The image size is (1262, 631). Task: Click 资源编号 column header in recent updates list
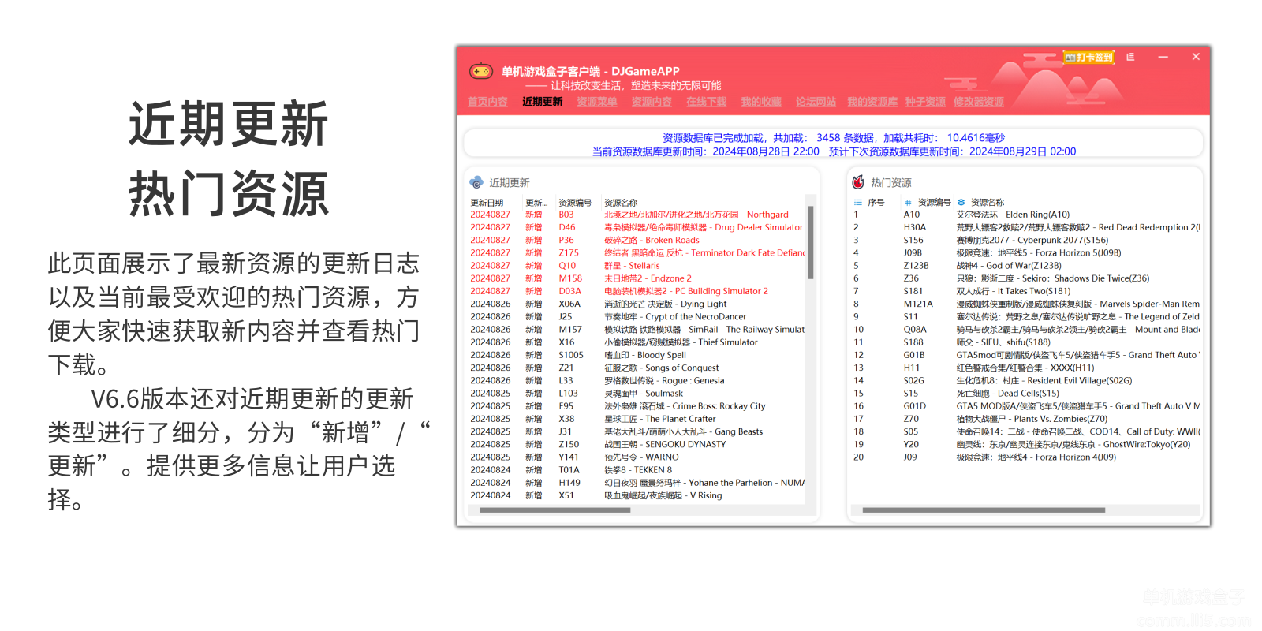coord(575,203)
